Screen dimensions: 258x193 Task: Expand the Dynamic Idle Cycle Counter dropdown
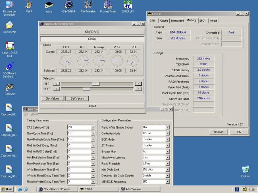[168, 176]
